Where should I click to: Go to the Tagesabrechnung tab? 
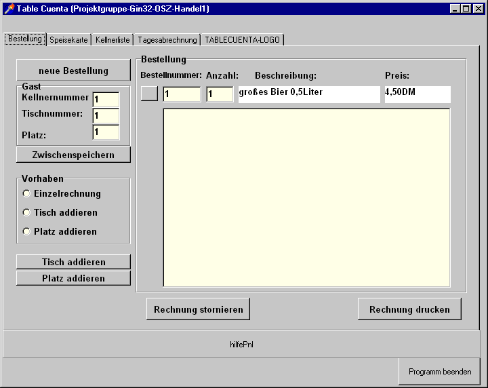(167, 40)
